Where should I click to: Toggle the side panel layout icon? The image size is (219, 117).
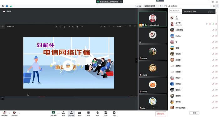pos(166,6)
